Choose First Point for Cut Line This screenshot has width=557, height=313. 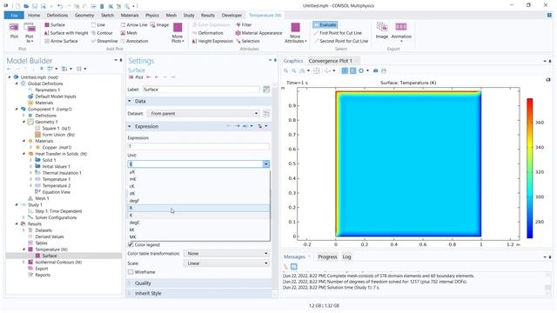coord(338,33)
